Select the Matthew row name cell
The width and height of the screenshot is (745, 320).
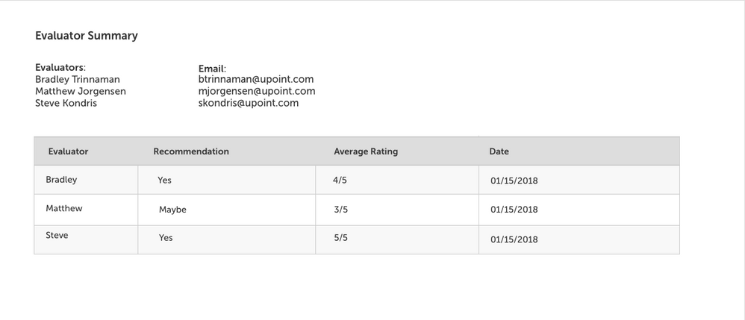(x=64, y=209)
